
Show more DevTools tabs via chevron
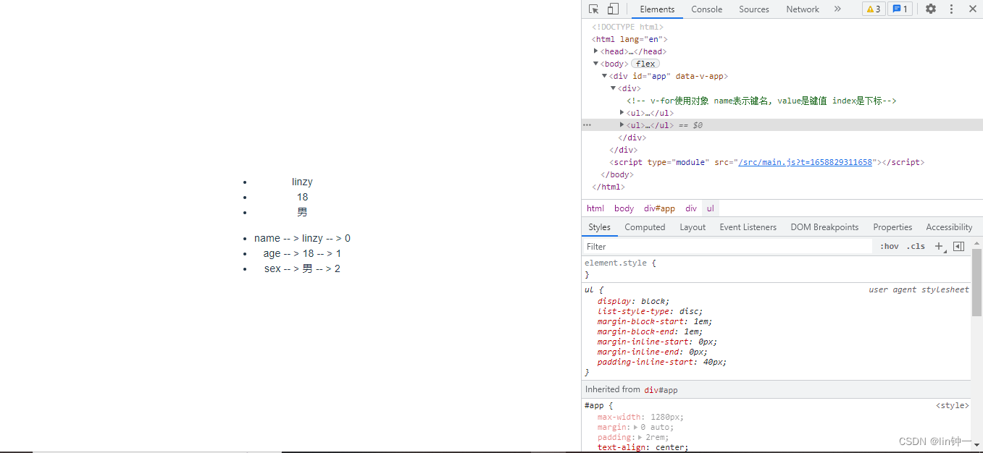[x=837, y=9]
